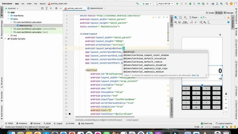Open App Inspection tool window
The height and width of the screenshot is (134, 238).
pyautogui.click(x=86, y=124)
